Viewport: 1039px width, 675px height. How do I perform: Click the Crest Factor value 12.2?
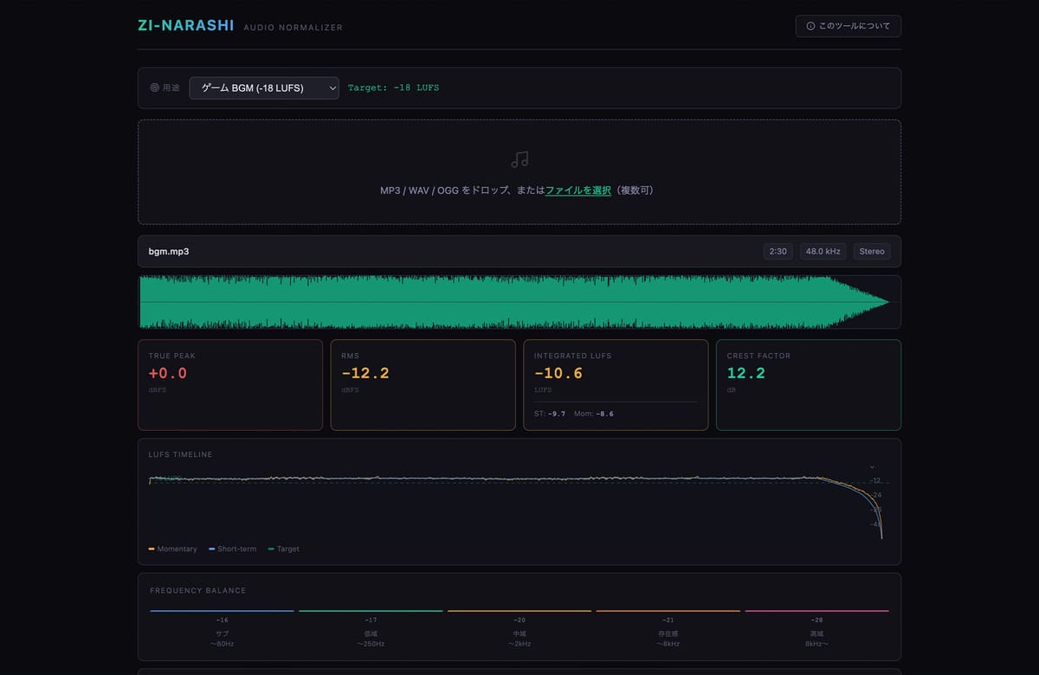coord(746,374)
